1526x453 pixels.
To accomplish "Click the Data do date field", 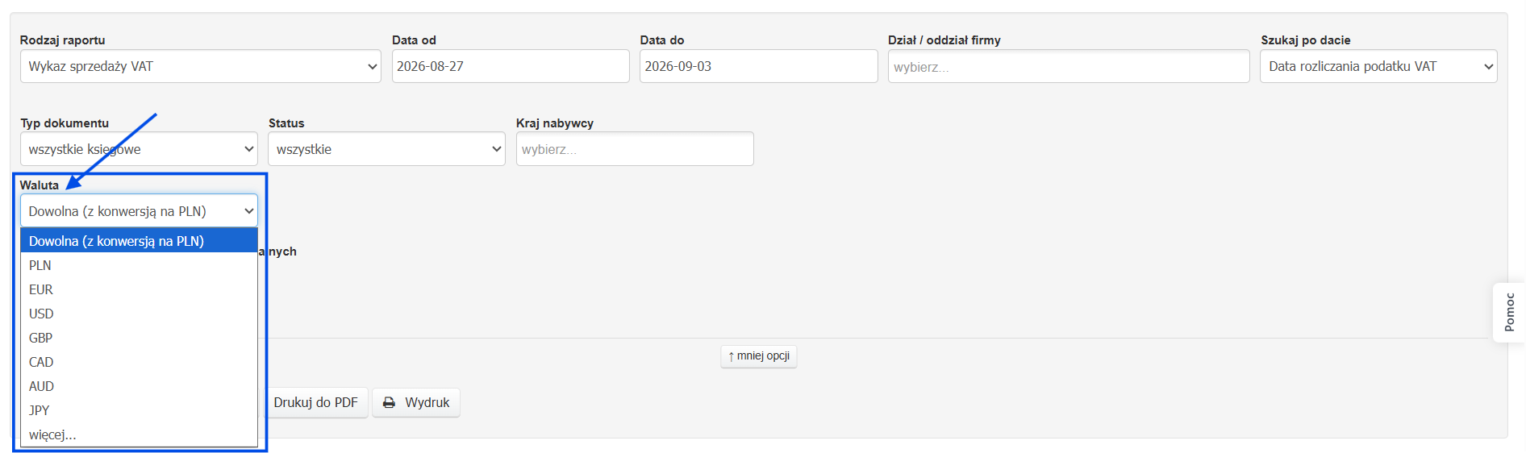I will coord(758,66).
